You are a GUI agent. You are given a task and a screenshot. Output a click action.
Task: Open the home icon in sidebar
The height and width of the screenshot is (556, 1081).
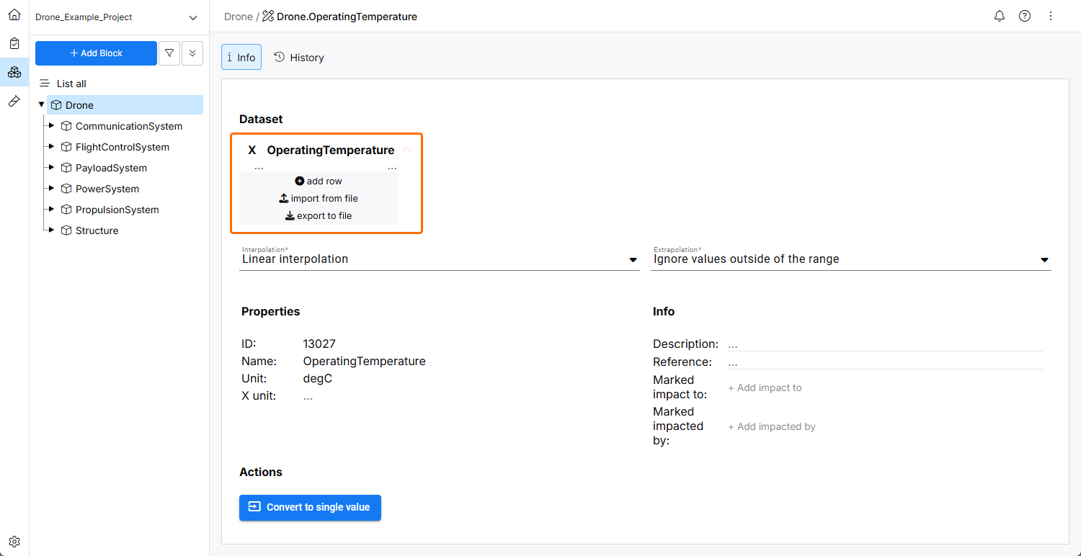14,14
